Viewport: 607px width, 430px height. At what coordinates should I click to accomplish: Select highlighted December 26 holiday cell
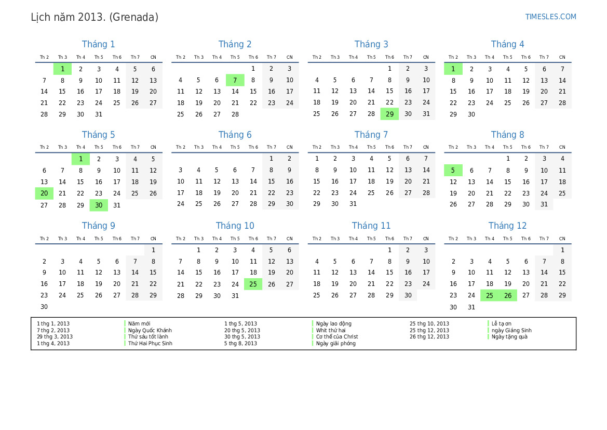(507, 295)
